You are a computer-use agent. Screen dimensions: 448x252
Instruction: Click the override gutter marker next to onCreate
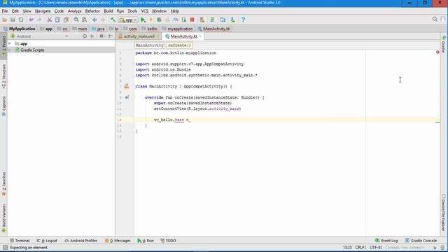(127, 97)
